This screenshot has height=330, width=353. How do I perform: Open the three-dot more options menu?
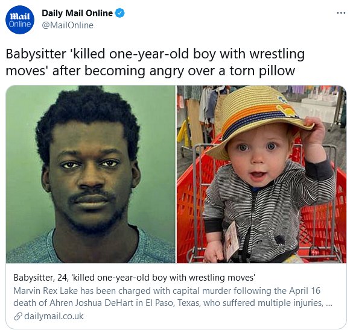(341, 13)
